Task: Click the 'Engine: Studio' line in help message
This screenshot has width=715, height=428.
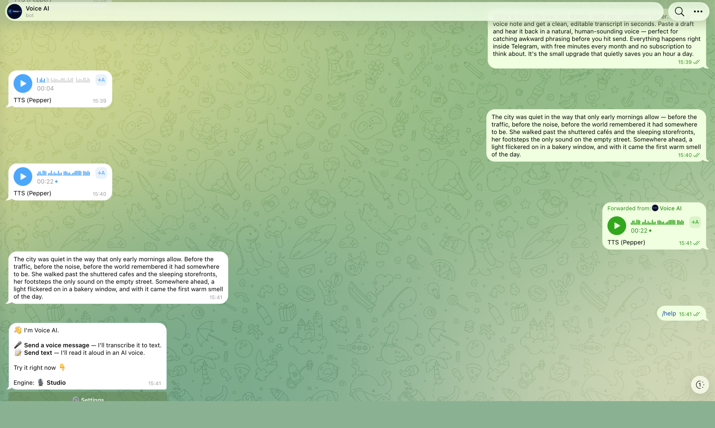Action: click(39, 382)
